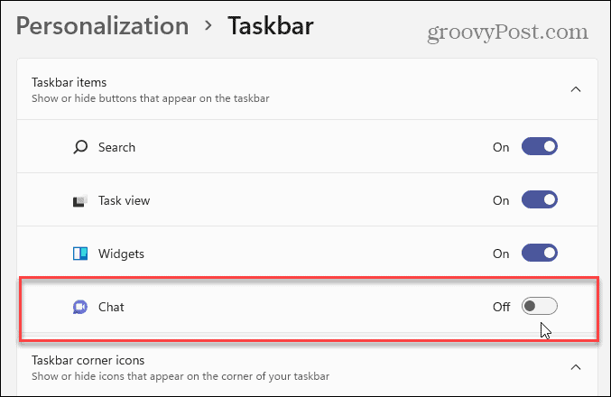Go back to Personalization breadcrumb
The image size is (611, 397).
103,26
